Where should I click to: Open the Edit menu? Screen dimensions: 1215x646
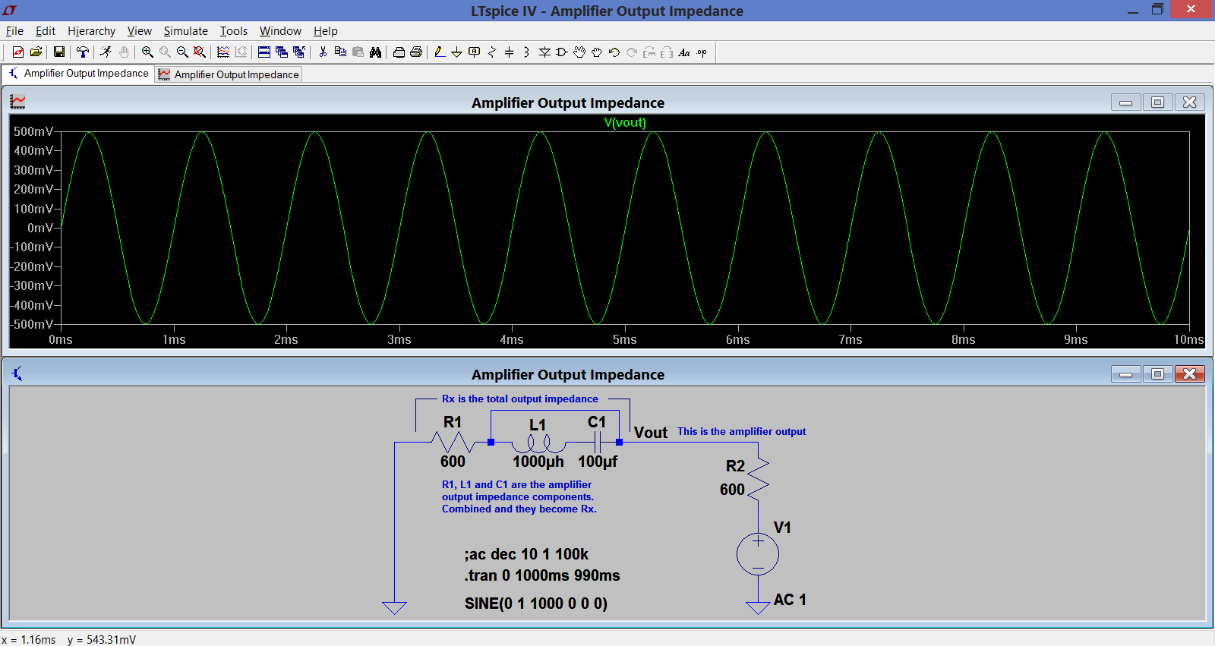[46, 31]
